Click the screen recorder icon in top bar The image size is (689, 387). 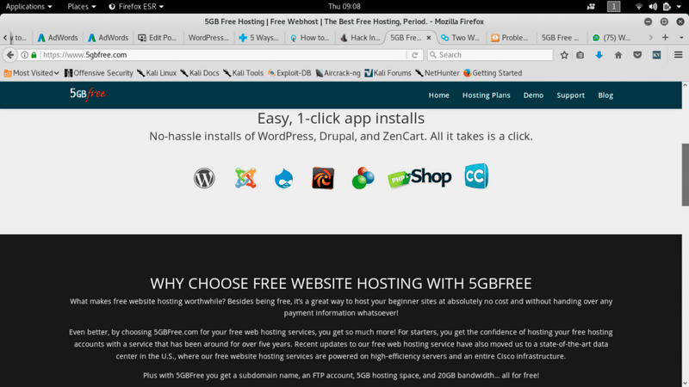pyautogui.click(x=591, y=7)
